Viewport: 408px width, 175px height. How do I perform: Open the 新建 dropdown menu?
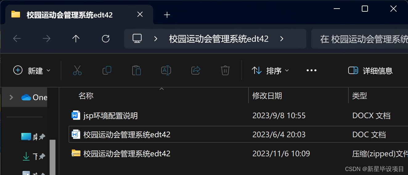[x=32, y=71]
